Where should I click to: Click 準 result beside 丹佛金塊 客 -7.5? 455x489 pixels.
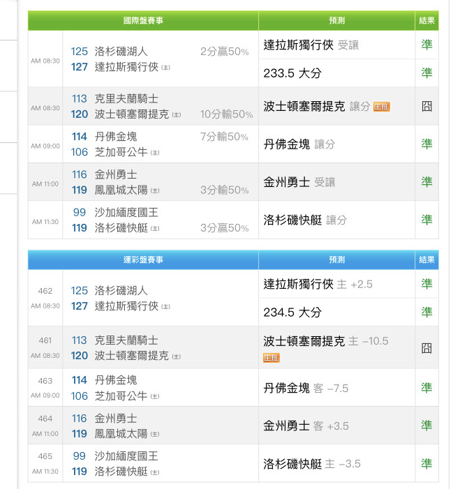(426, 388)
